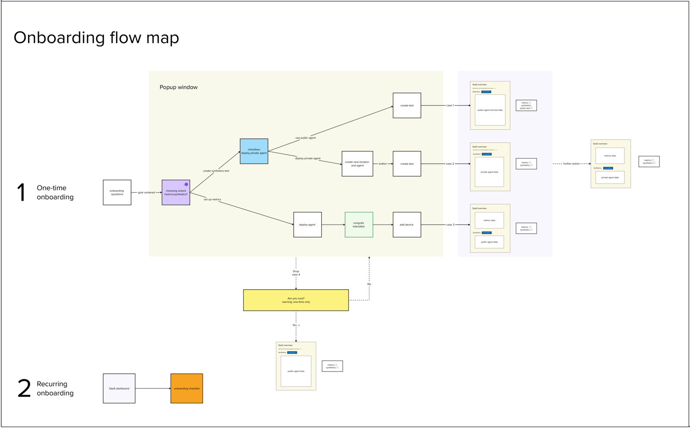Screen dimensions: 690x428
Task: Select 'metrics data' panel in further action card
Action: click(x=610, y=156)
